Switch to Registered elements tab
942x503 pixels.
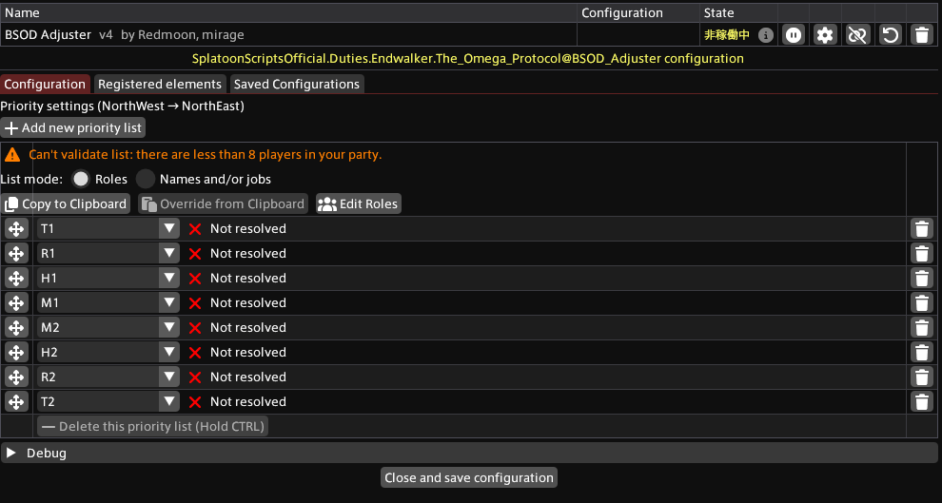click(x=160, y=84)
